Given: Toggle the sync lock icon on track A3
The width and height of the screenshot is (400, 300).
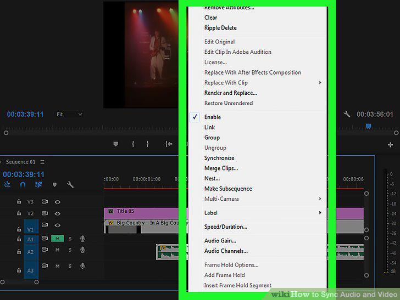Looking at the screenshot, I should (45, 265).
